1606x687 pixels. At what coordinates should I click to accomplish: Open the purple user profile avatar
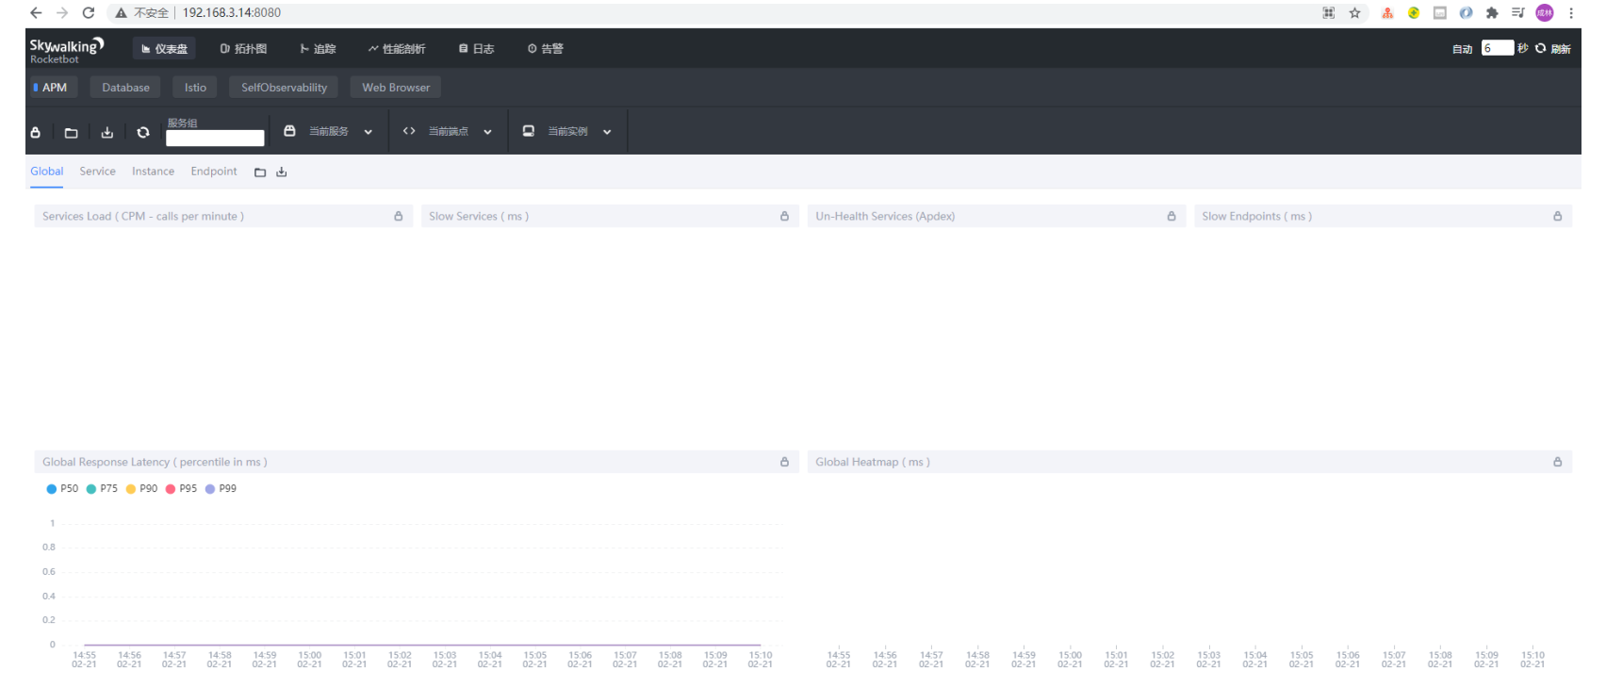pos(1545,13)
